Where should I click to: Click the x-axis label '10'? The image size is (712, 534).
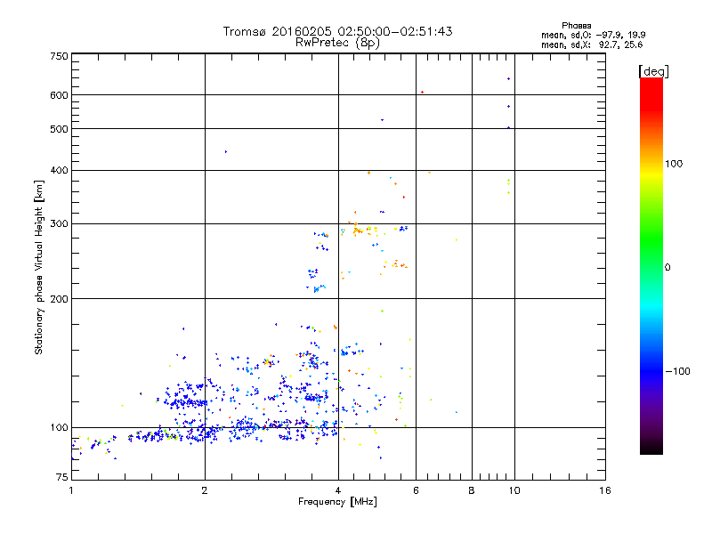514,490
